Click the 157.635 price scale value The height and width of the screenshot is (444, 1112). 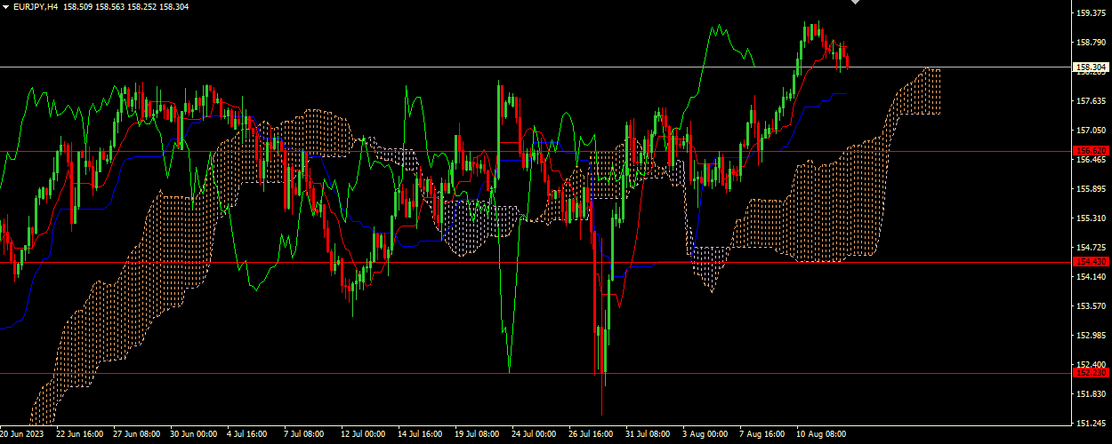[1092, 100]
